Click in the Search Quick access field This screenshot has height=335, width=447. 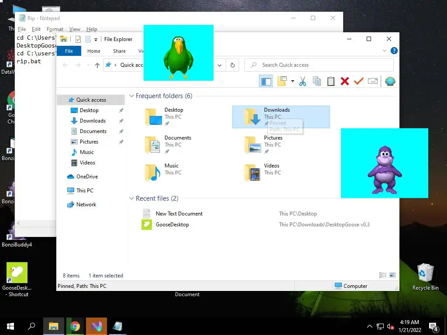[319, 65]
